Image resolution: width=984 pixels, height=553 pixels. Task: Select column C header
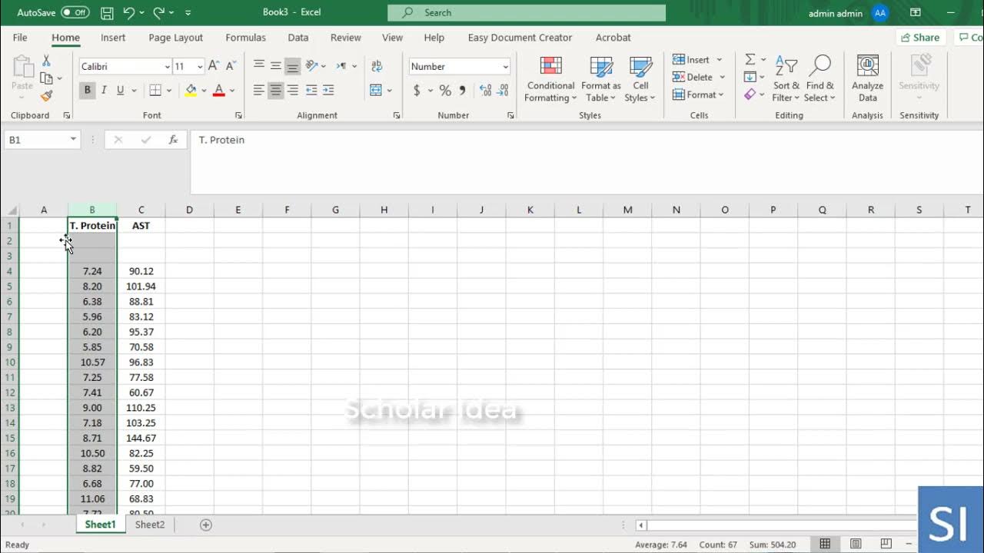tap(141, 210)
